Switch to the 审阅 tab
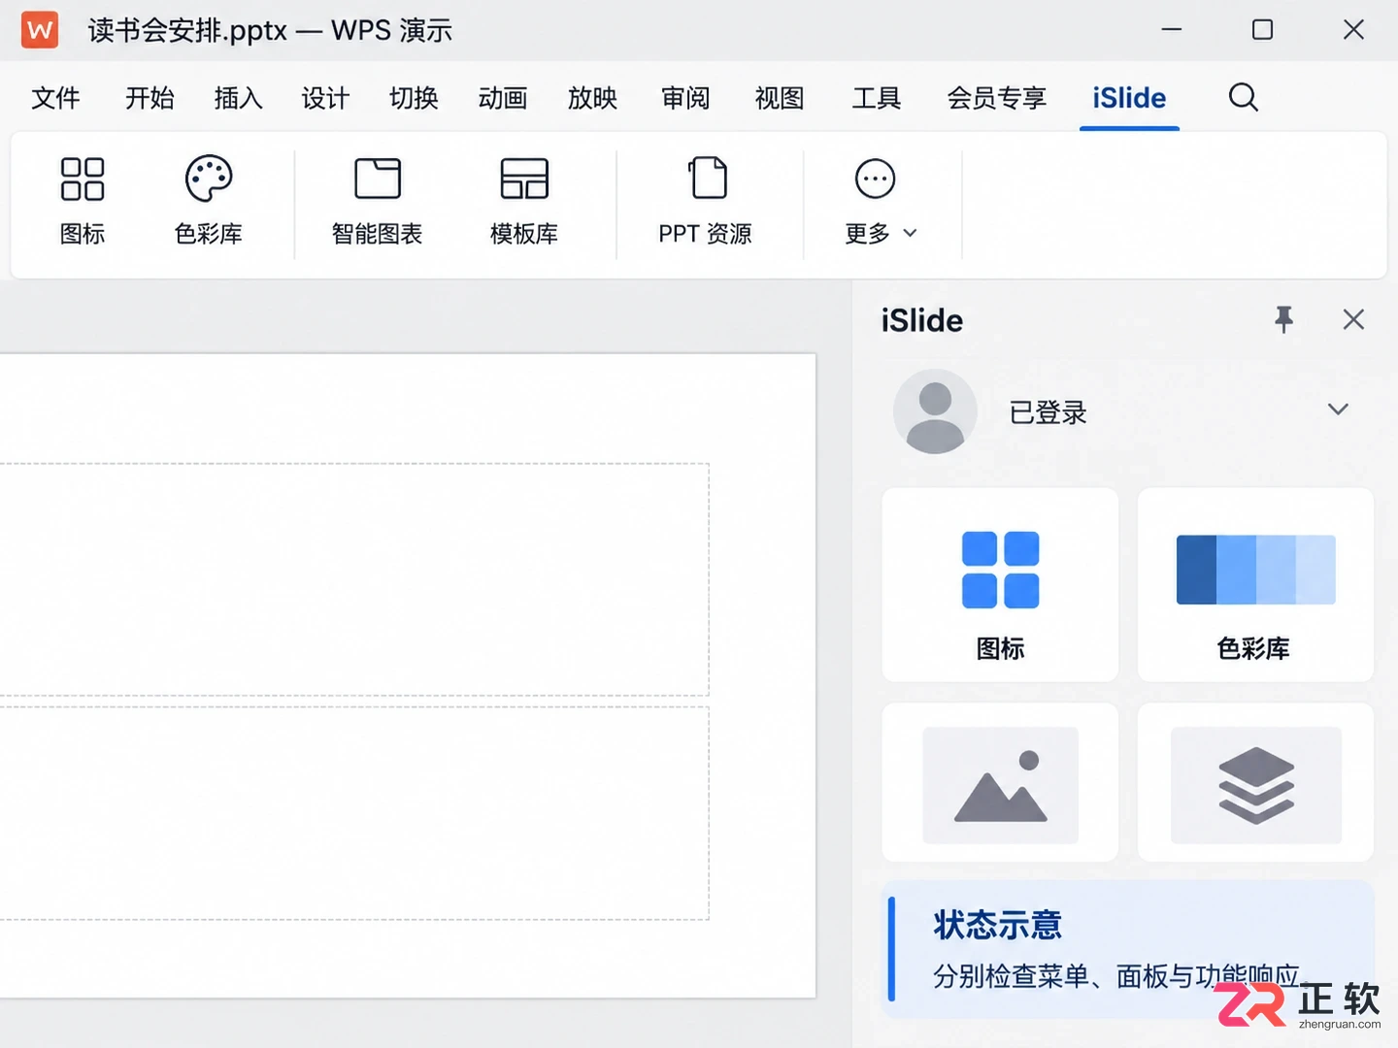The width and height of the screenshot is (1398, 1048). (x=685, y=98)
